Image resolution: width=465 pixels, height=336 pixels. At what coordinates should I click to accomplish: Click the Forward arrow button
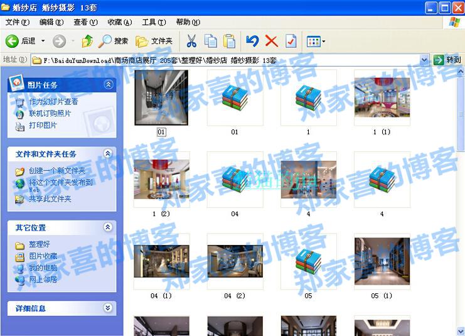59,41
